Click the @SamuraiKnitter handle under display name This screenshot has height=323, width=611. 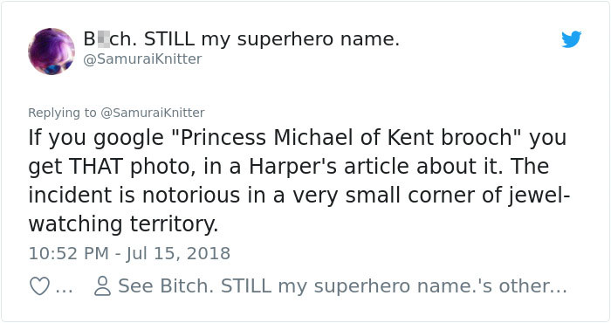coord(142,58)
